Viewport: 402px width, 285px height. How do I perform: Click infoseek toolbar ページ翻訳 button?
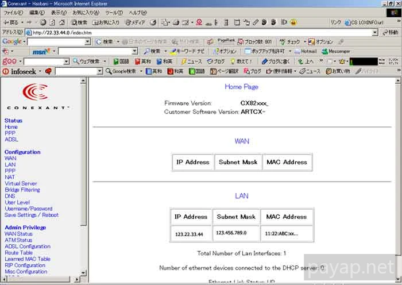[x=224, y=71]
